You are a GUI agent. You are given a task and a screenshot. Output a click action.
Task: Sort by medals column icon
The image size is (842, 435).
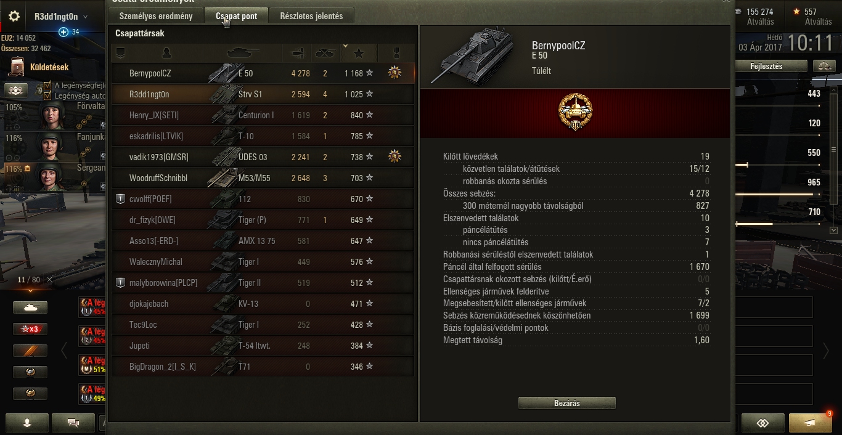tap(395, 53)
